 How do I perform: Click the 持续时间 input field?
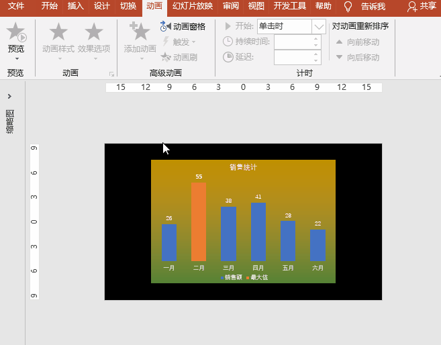tap(293, 42)
